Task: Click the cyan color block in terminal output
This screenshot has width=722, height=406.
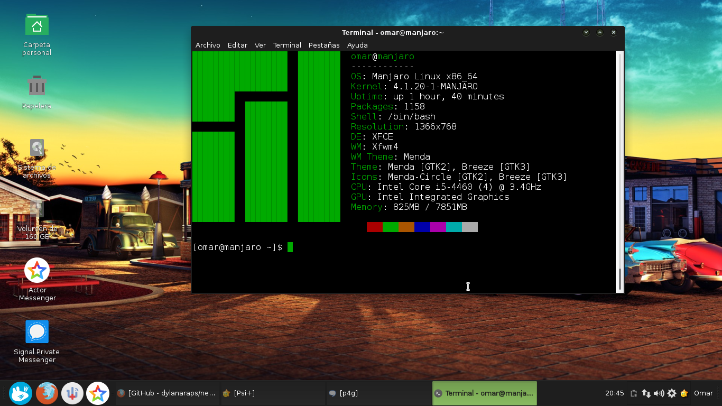Action: click(x=454, y=227)
